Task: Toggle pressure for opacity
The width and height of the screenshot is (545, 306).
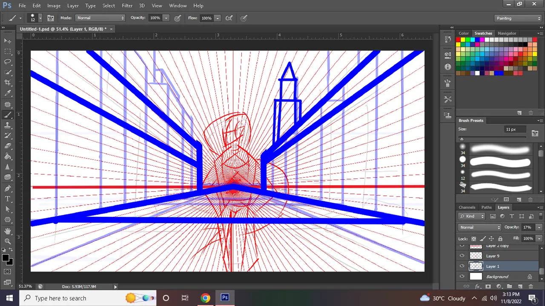Action: (178, 18)
